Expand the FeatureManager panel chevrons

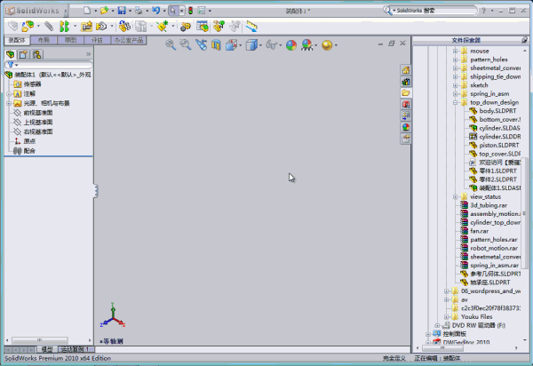pos(88,54)
